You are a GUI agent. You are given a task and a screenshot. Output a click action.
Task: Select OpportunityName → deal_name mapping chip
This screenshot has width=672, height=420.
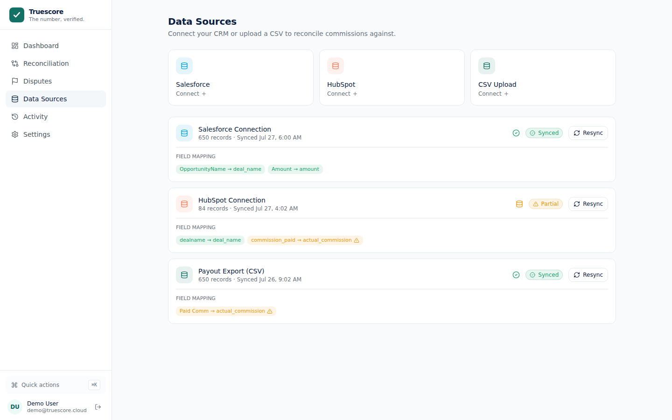click(x=220, y=169)
